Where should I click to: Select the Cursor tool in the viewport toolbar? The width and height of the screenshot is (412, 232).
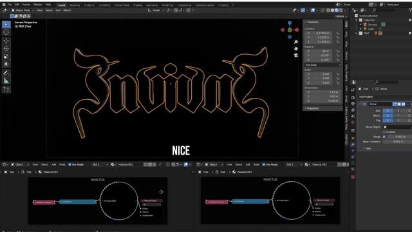point(6,32)
